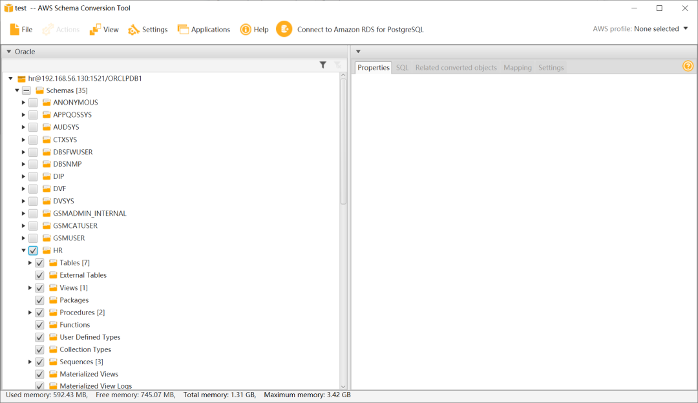Viewport: 698px width, 403px height.
Task: Select the DIP schema label
Action: tap(58, 176)
